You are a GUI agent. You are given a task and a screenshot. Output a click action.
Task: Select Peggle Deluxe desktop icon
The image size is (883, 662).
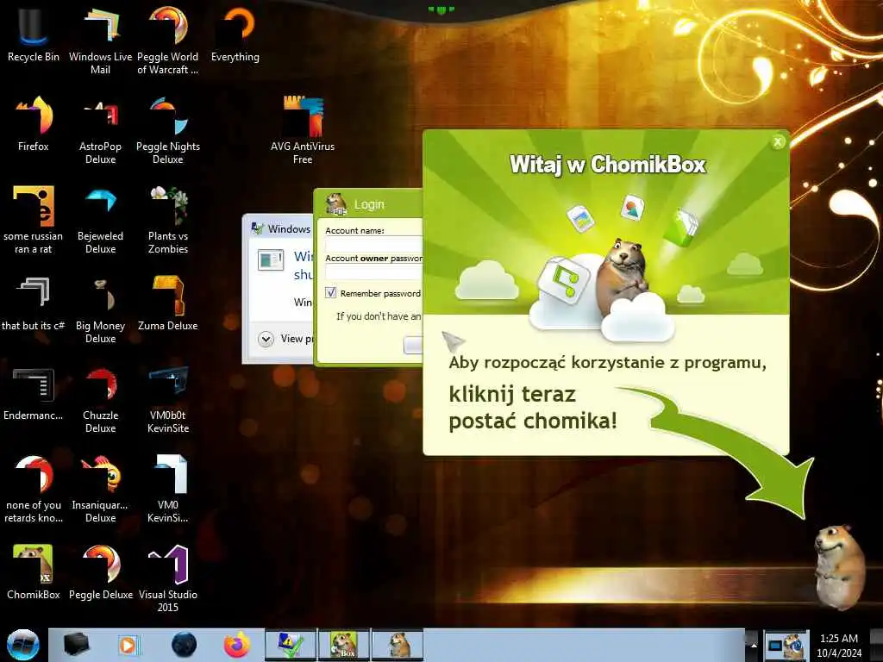point(100,572)
